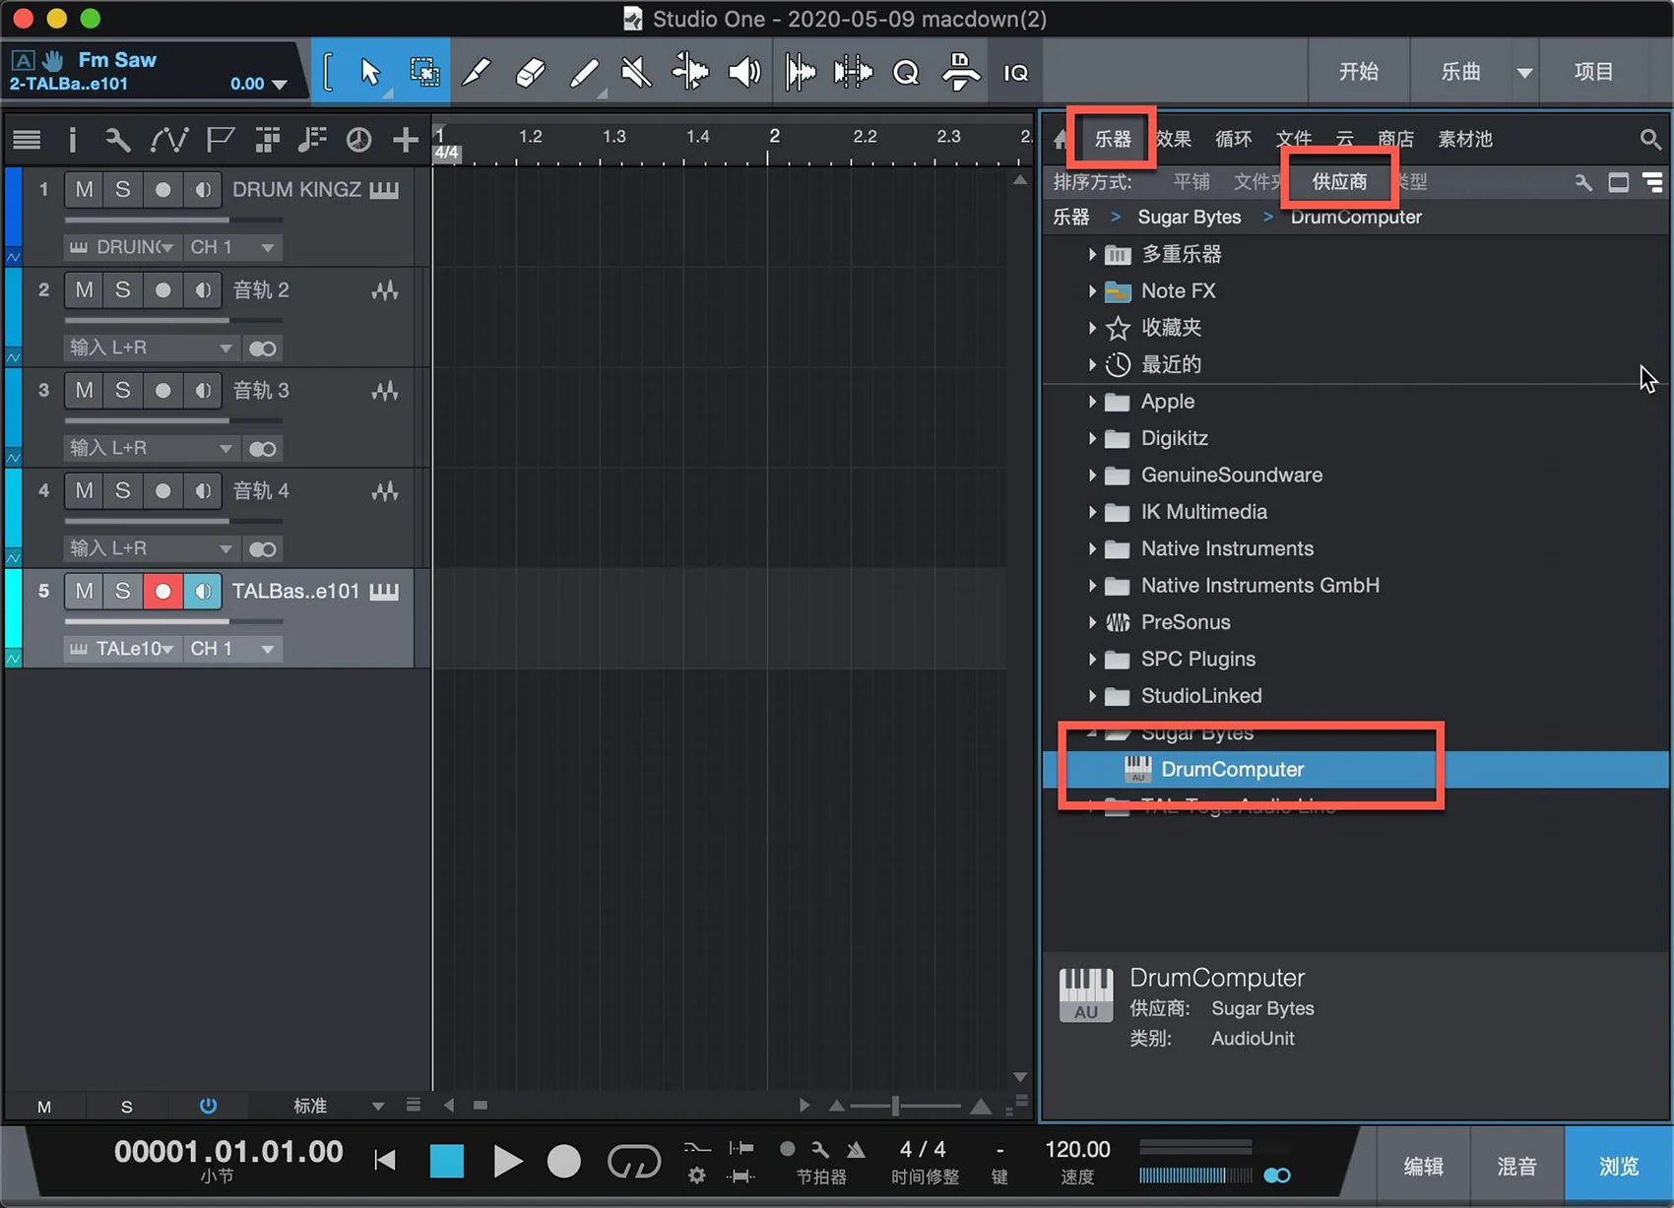Solo the DRUM KINGZ track
Image resolution: width=1674 pixels, height=1208 pixels.
click(122, 189)
